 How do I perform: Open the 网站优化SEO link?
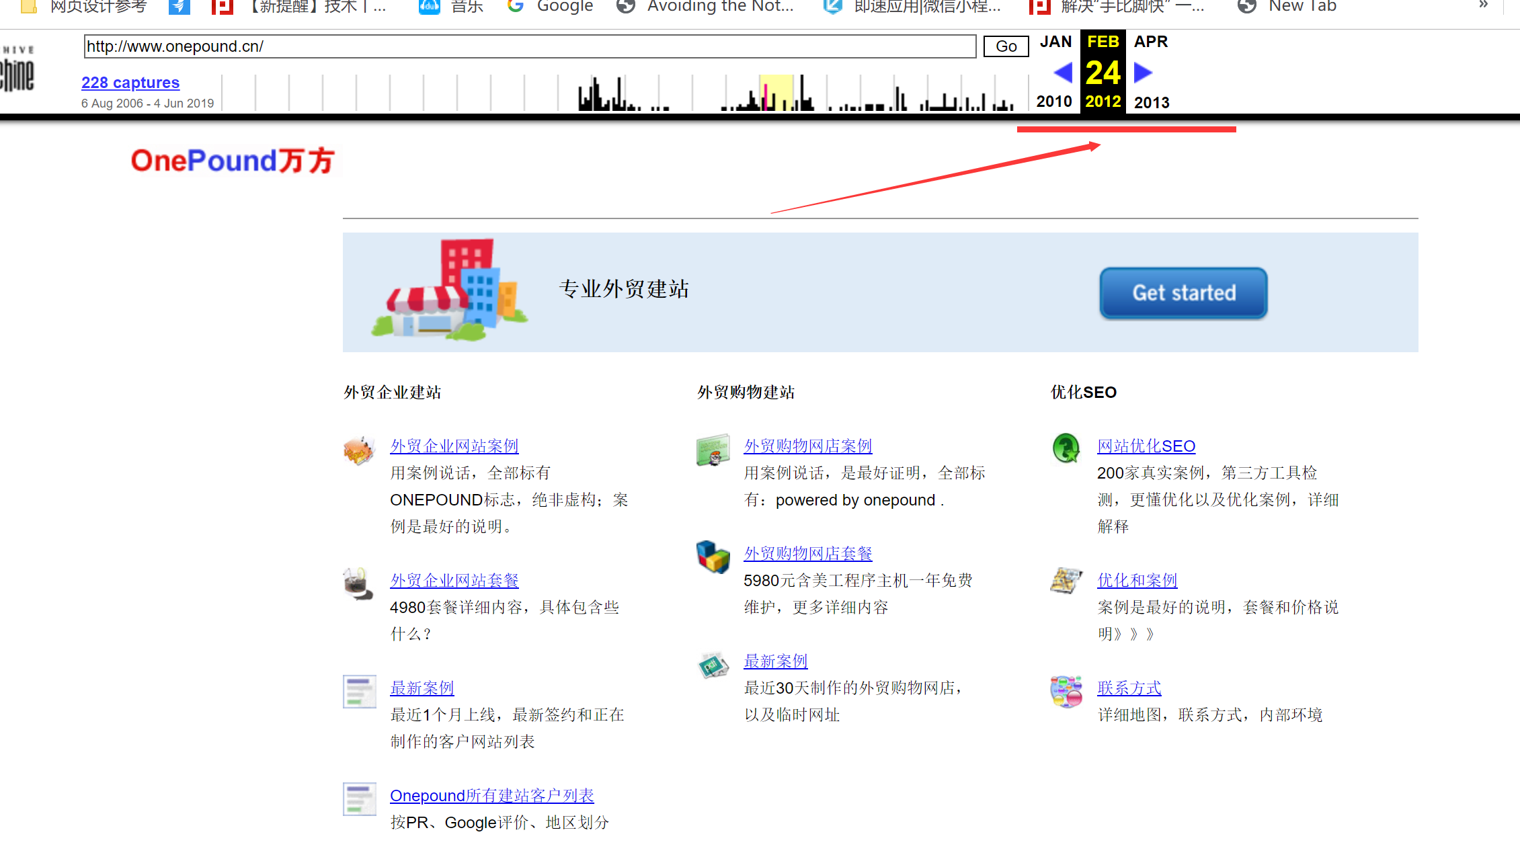pyautogui.click(x=1146, y=446)
